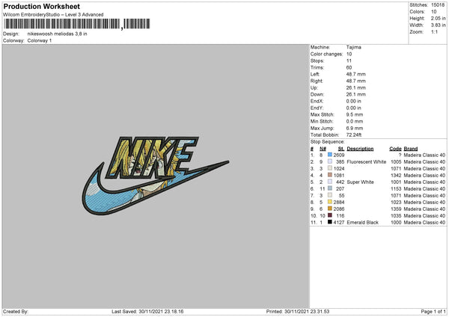This screenshot has height=317, width=449.
Task: Click thread code 1005
Action: click(396, 162)
